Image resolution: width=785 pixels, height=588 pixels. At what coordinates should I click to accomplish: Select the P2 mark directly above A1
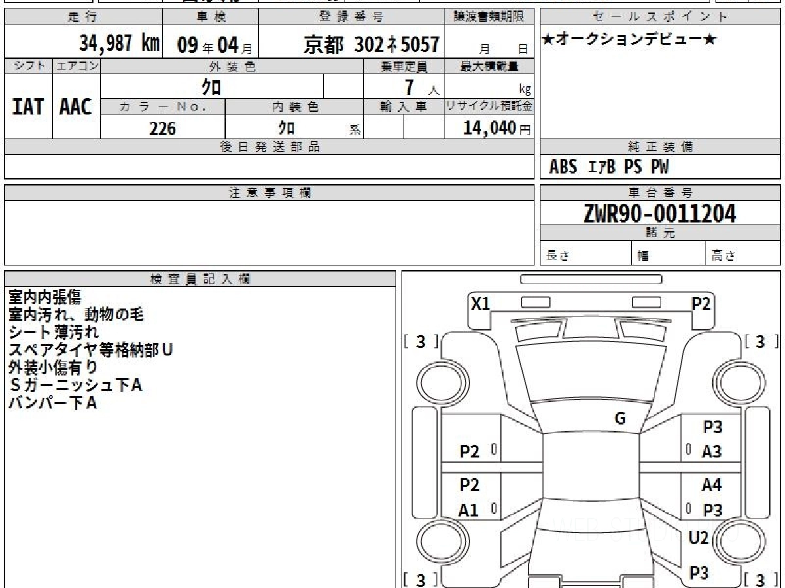pyautogui.click(x=470, y=485)
